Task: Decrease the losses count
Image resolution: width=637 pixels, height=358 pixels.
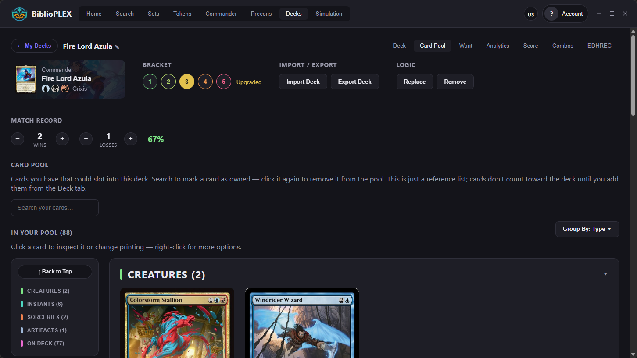Action: click(86, 139)
